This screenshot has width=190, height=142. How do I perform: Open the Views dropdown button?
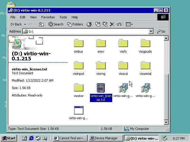click(x=129, y=24)
